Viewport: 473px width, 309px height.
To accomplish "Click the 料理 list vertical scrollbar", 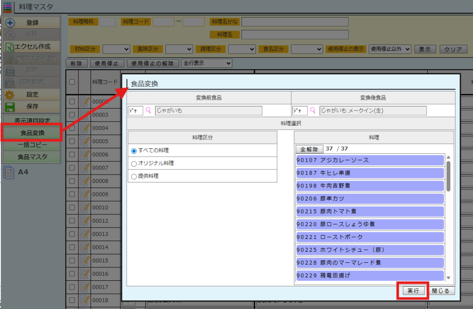I will (x=448, y=176).
